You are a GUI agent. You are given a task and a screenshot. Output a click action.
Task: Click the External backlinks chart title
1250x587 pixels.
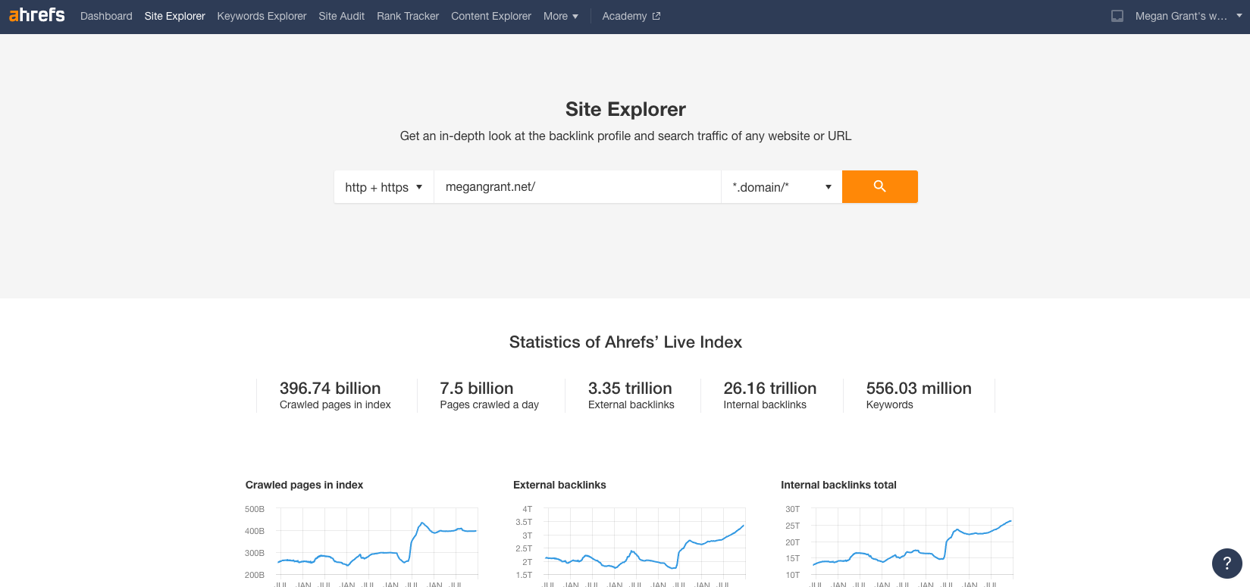[x=559, y=485]
